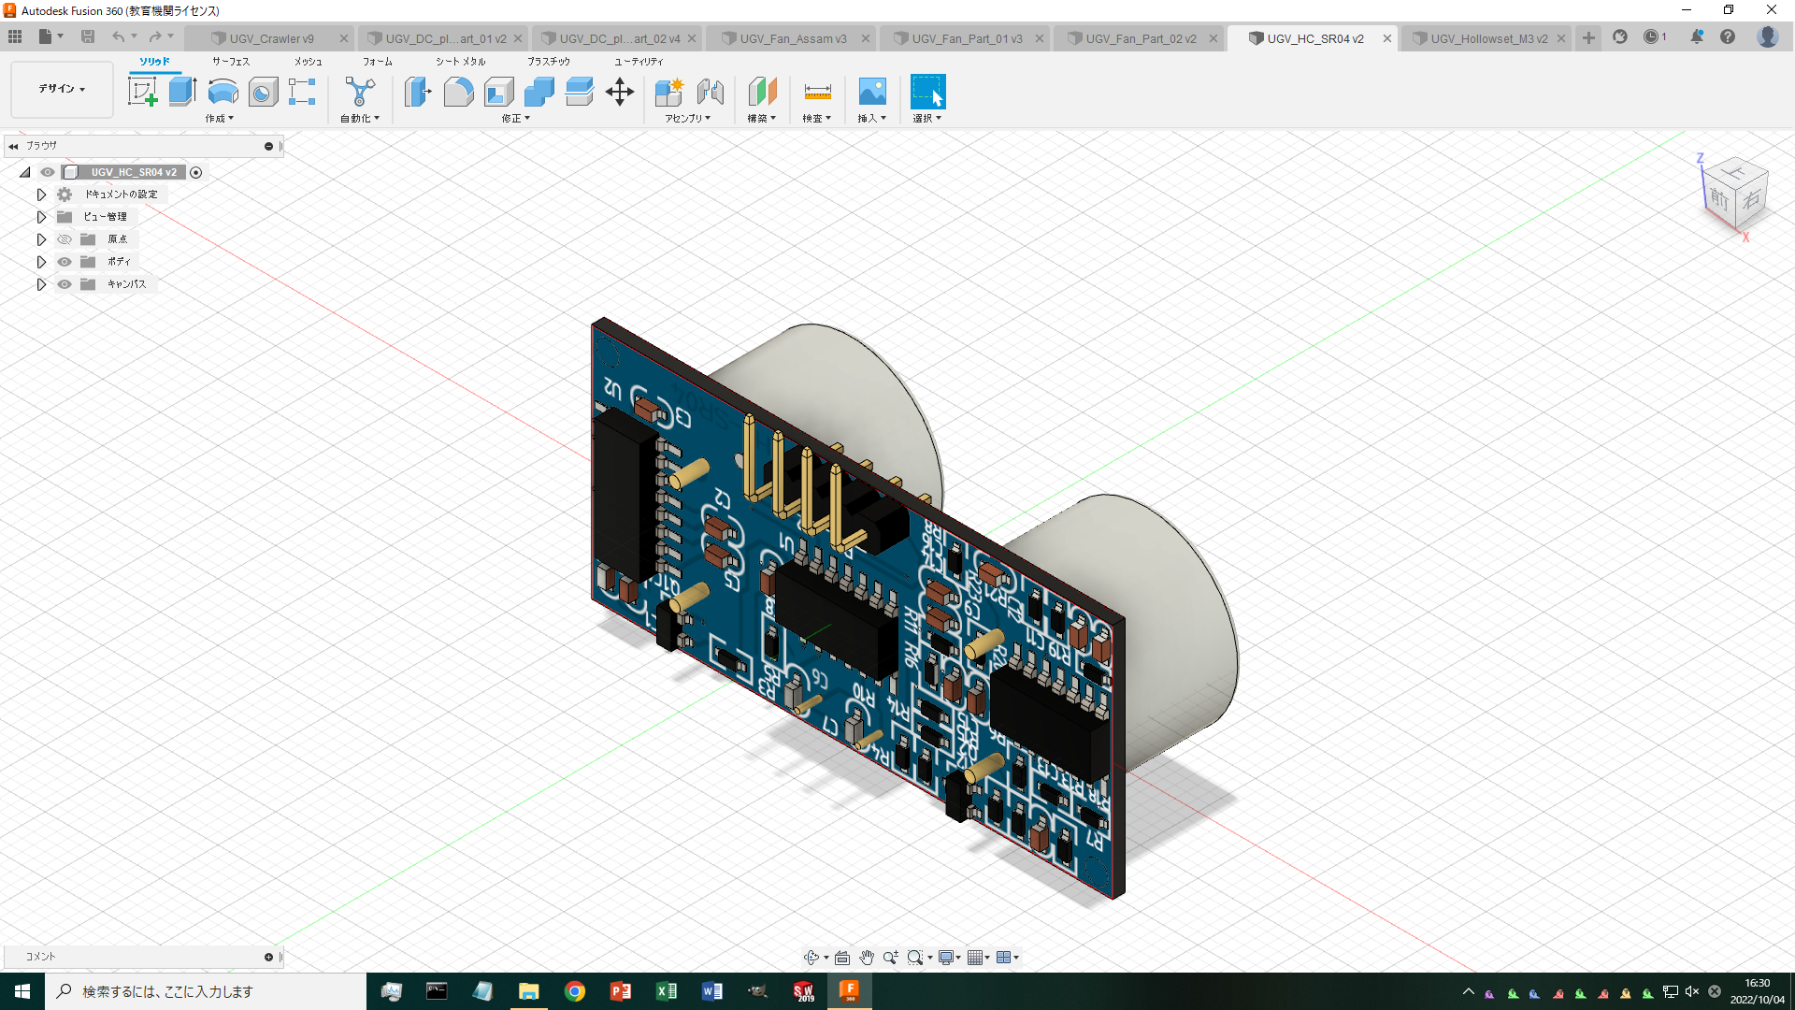
Task: Click the Pan hand icon
Action: click(867, 957)
